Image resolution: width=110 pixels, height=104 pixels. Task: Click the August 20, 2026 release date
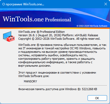coord(50,35)
